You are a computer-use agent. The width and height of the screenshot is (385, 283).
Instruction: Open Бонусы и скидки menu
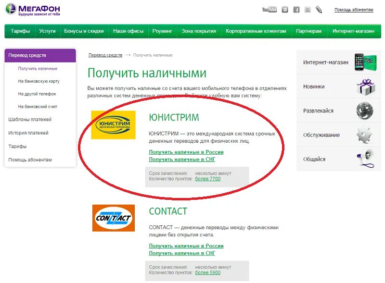tap(84, 31)
